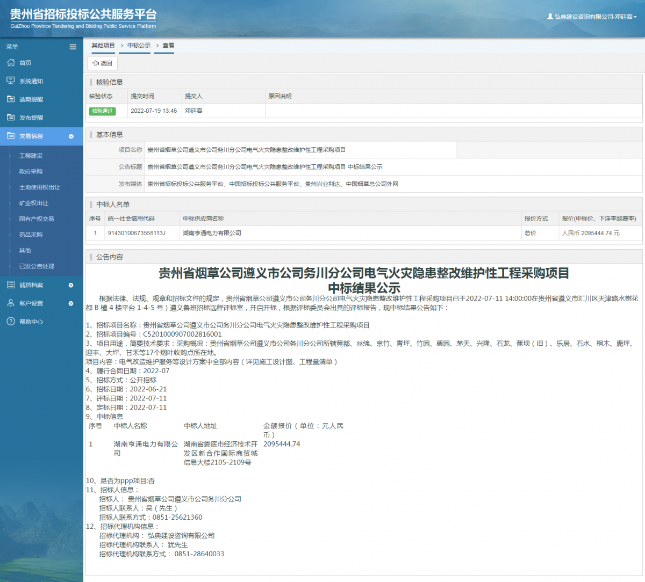Click 招标日期：2022-06-21 line
Screen dimensions: 645x582
tap(126, 389)
